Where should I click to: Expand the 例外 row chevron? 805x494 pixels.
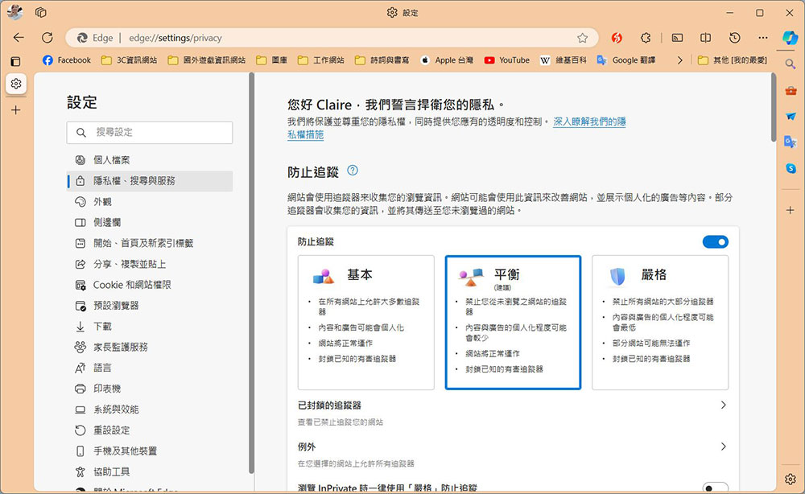tap(723, 447)
